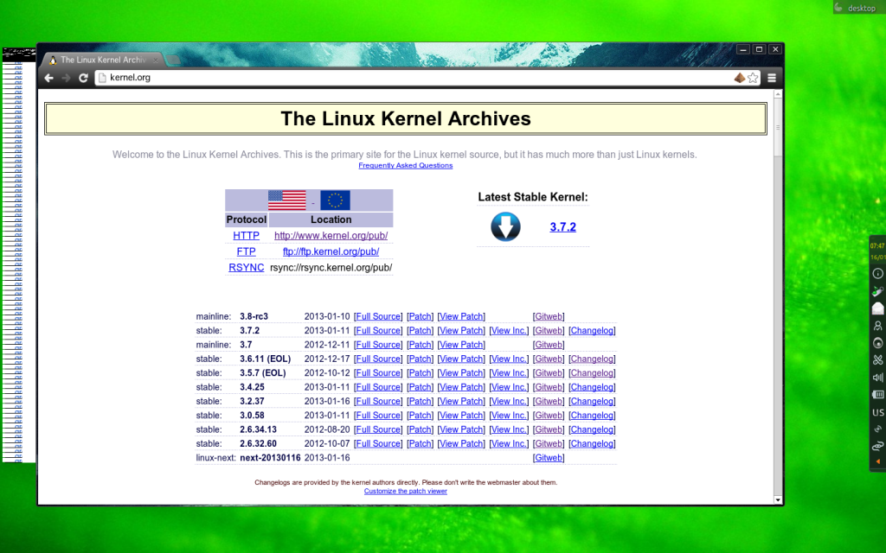Click the pyramid extension icon in address bar
Image resolution: width=886 pixels, height=553 pixels.
(739, 78)
